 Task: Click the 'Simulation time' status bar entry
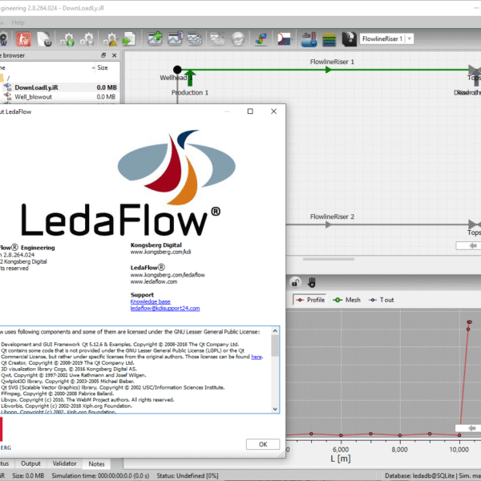point(100,475)
